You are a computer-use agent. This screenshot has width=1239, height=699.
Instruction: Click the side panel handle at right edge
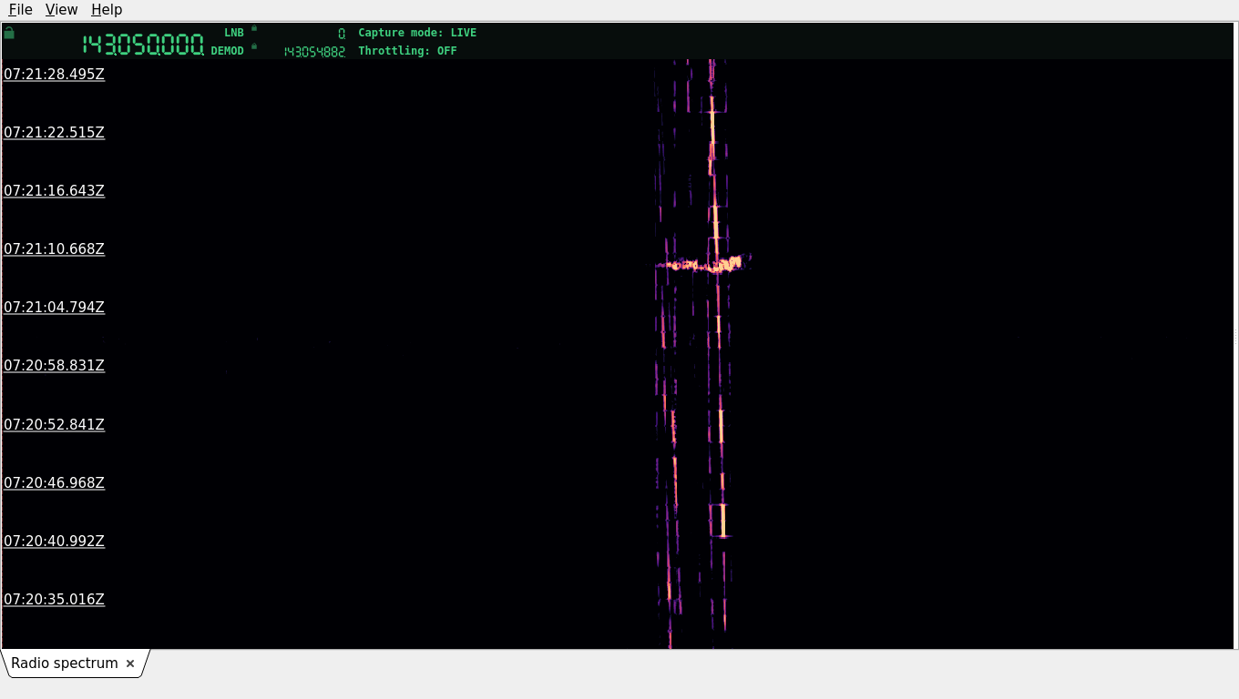(x=1235, y=337)
